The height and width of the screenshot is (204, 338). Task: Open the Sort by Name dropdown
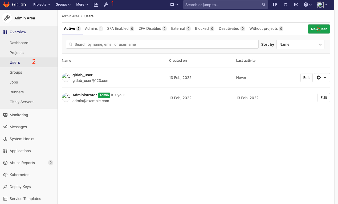tap(300, 44)
